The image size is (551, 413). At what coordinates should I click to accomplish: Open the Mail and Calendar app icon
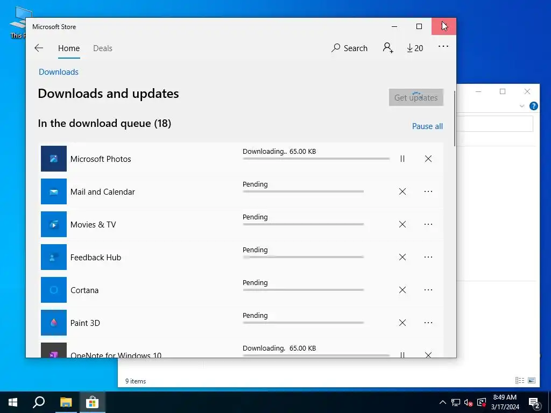54,191
